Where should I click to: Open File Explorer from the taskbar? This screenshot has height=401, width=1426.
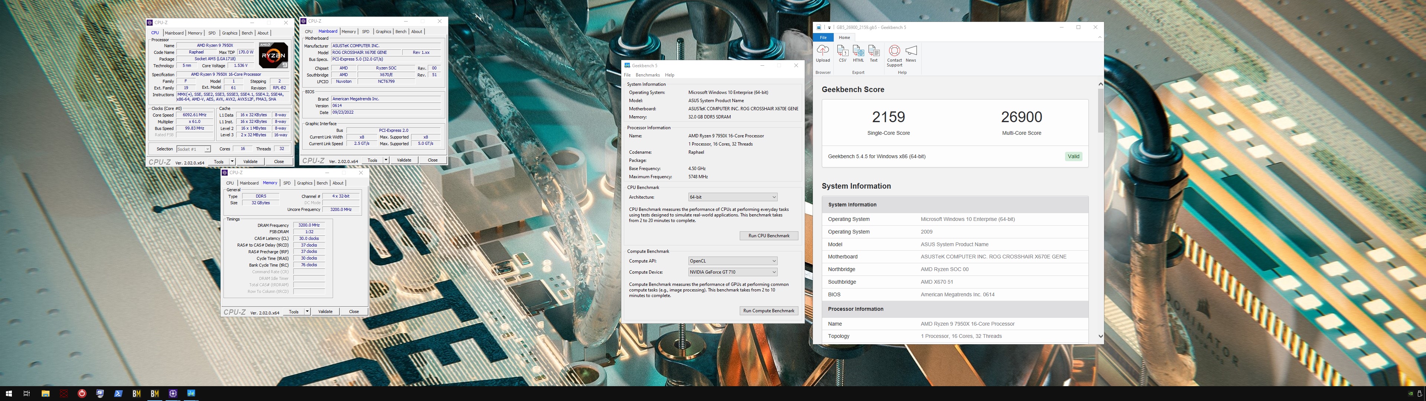[45, 394]
